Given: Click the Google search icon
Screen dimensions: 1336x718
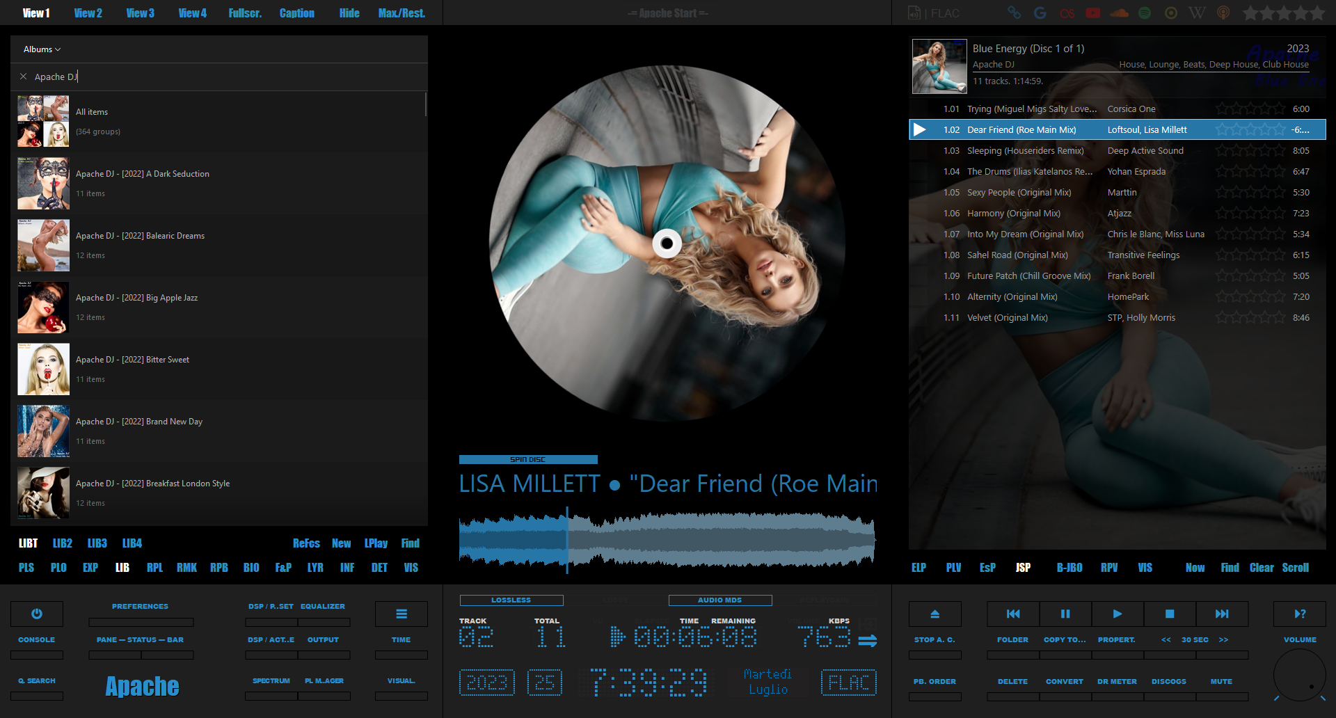Looking at the screenshot, I should coord(1040,13).
